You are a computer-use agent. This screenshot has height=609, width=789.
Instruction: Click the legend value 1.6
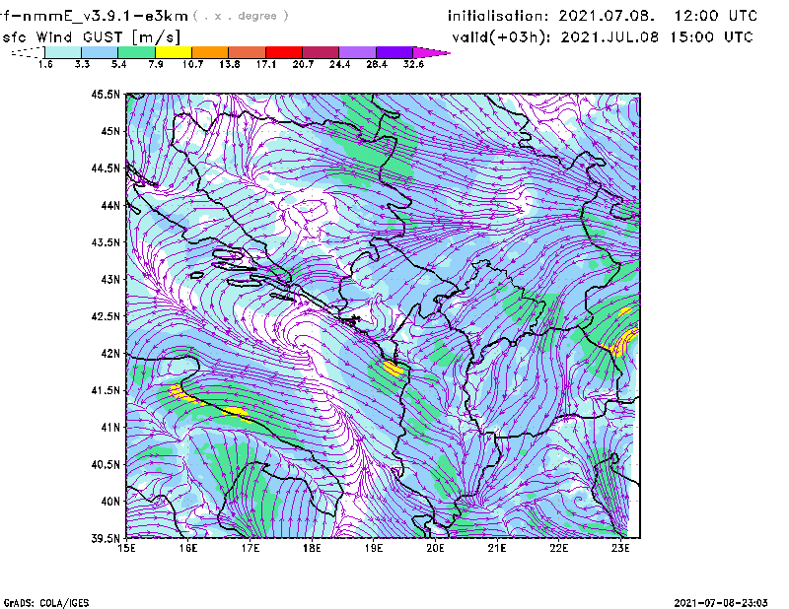45,64
